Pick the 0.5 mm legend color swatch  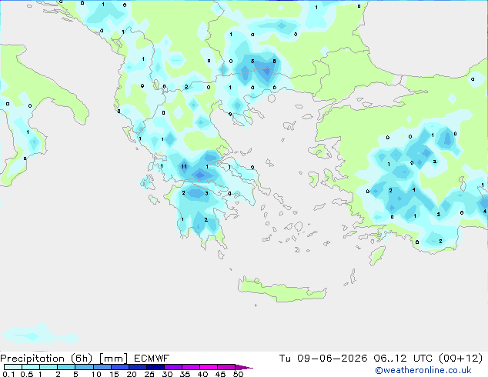pyautogui.click(x=31, y=367)
